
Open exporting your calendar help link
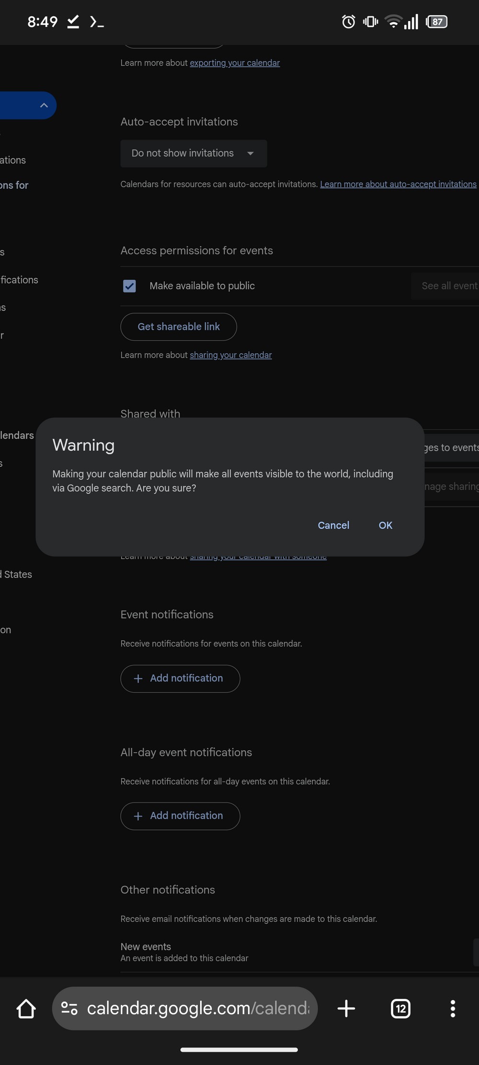[x=235, y=63]
